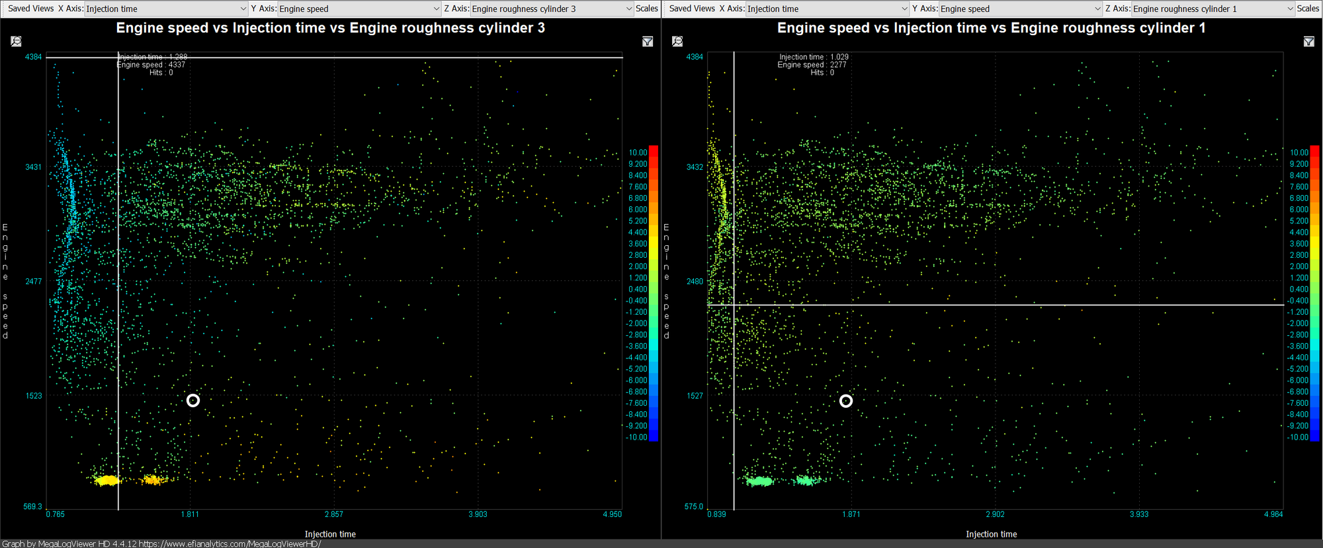Open the efianalytics.com MegaLogViewerHD link

point(230,543)
